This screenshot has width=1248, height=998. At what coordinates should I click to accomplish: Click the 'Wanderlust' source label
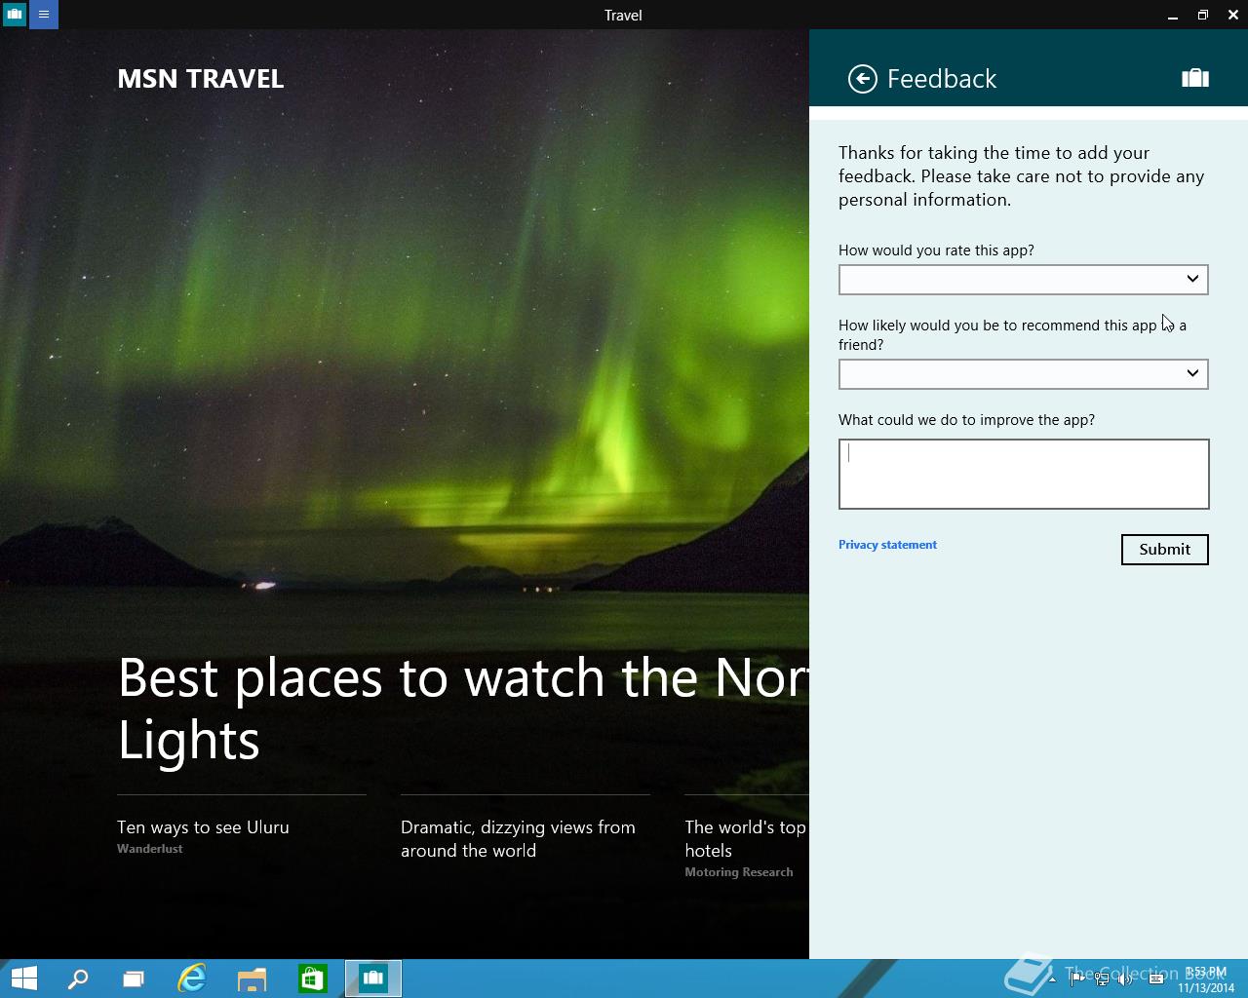tap(150, 849)
